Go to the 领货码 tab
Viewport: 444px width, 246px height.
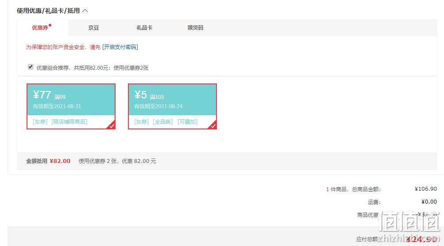(195, 28)
